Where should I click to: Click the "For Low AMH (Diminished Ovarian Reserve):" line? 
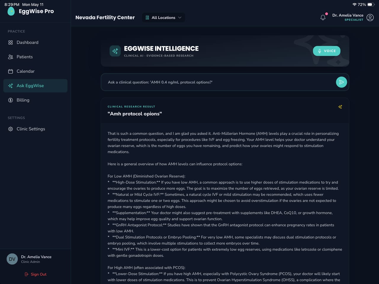click(x=147, y=176)
